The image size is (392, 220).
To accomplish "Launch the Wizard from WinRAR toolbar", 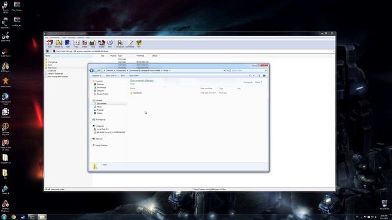I will [x=101, y=43].
